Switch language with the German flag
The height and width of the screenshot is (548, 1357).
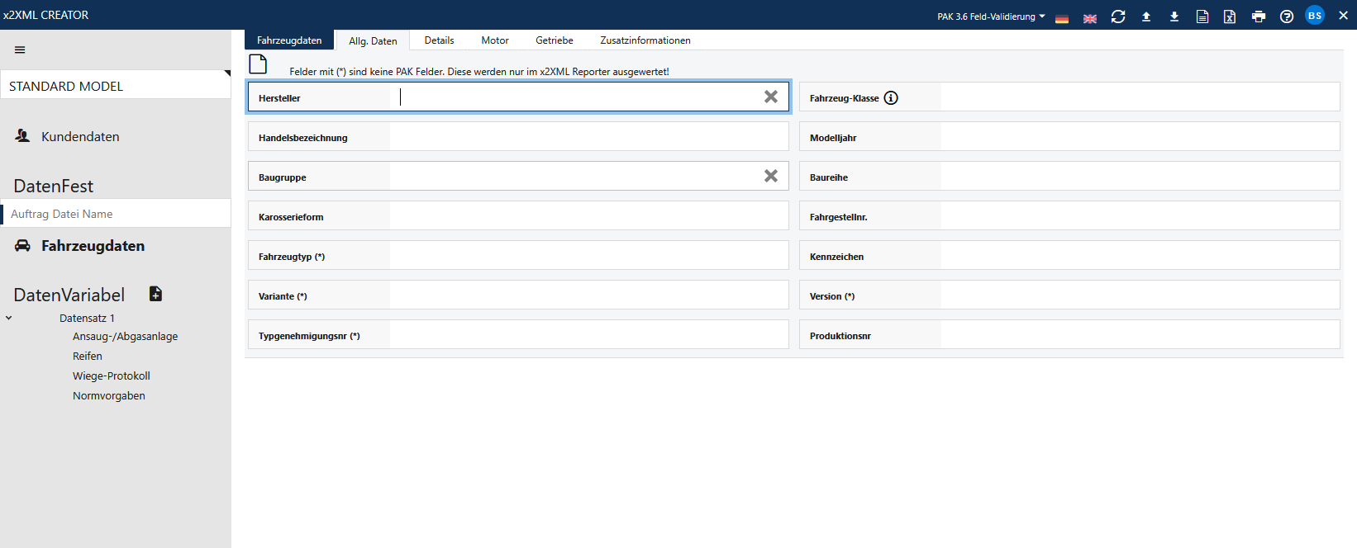[x=1062, y=18]
